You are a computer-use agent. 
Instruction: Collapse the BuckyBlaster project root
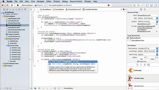pyautogui.click(x=1, y=13)
